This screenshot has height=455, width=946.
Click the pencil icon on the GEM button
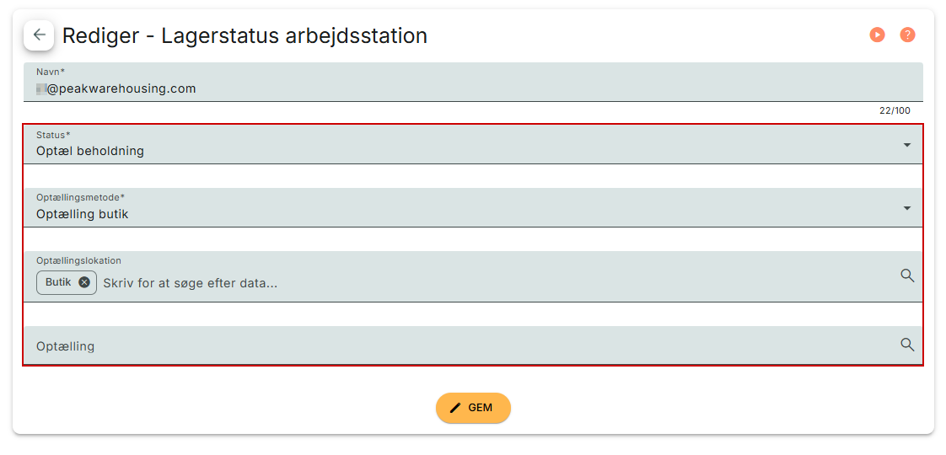pos(455,408)
